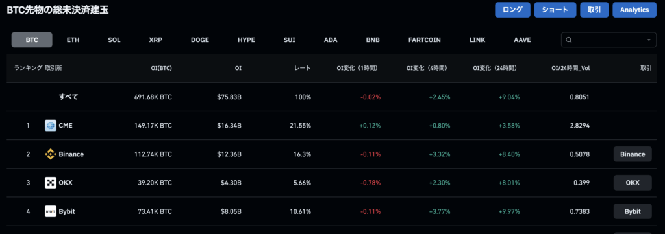Screen dimensions: 665x234
Task: Click the Binance logo icon in row 2
Action: 51,154
